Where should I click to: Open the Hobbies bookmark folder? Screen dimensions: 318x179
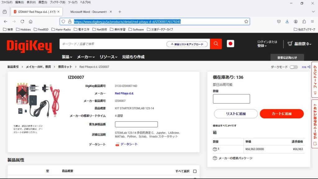pyautogui.click(x=23, y=30)
